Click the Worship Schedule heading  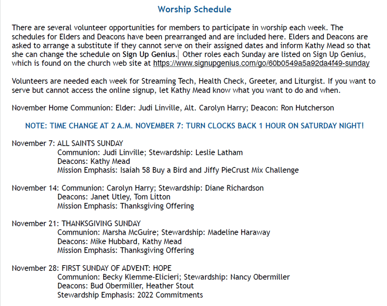pos(194,9)
